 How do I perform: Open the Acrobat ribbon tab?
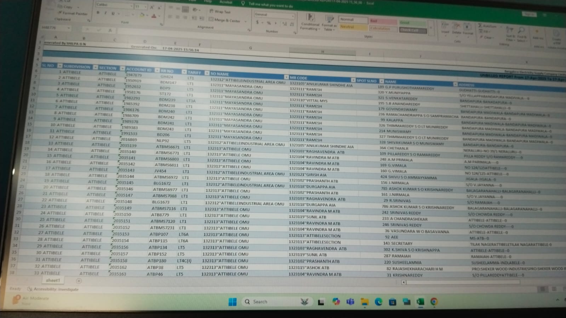pos(226,2)
